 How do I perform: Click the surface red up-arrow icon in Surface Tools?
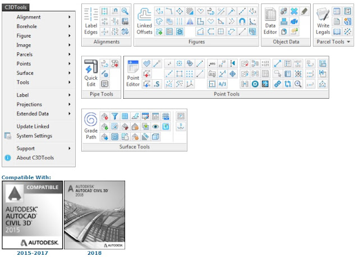pyautogui.click(x=105, y=116)
